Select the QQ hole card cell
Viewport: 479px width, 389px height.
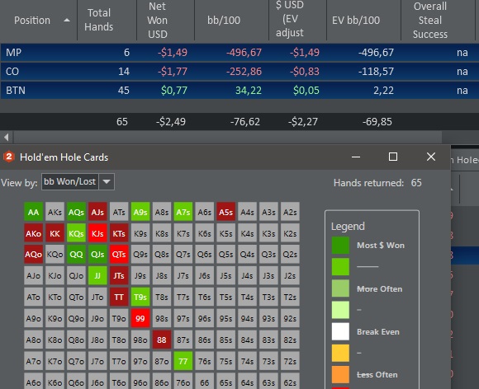point(76,254)
